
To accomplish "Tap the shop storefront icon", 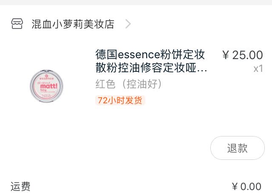I will pos(17,24).
